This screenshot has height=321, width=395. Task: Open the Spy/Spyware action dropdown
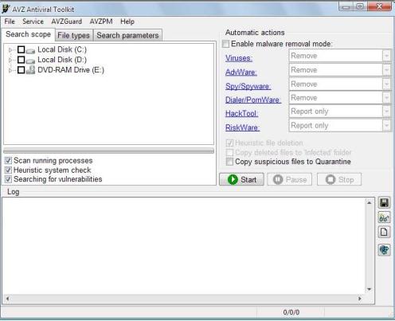click(386, 84)
